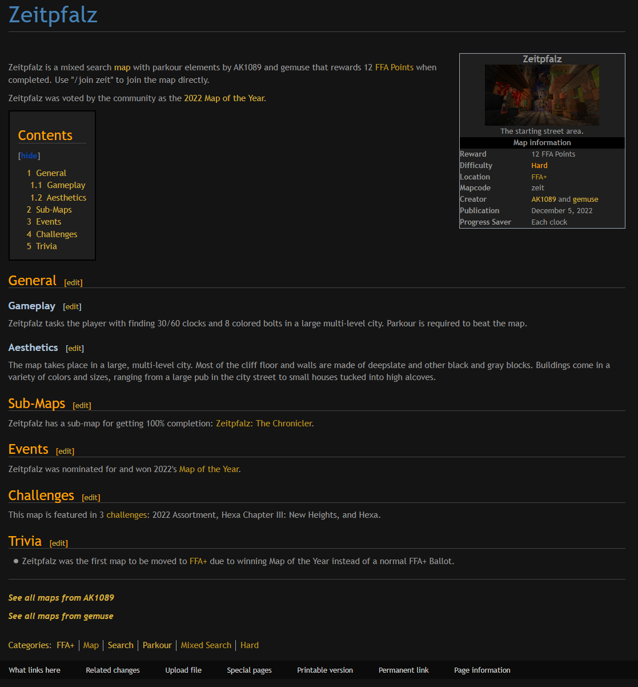638x687 pixels.
Task: Open What links here in the footer
Action: [x=34, y=670]
